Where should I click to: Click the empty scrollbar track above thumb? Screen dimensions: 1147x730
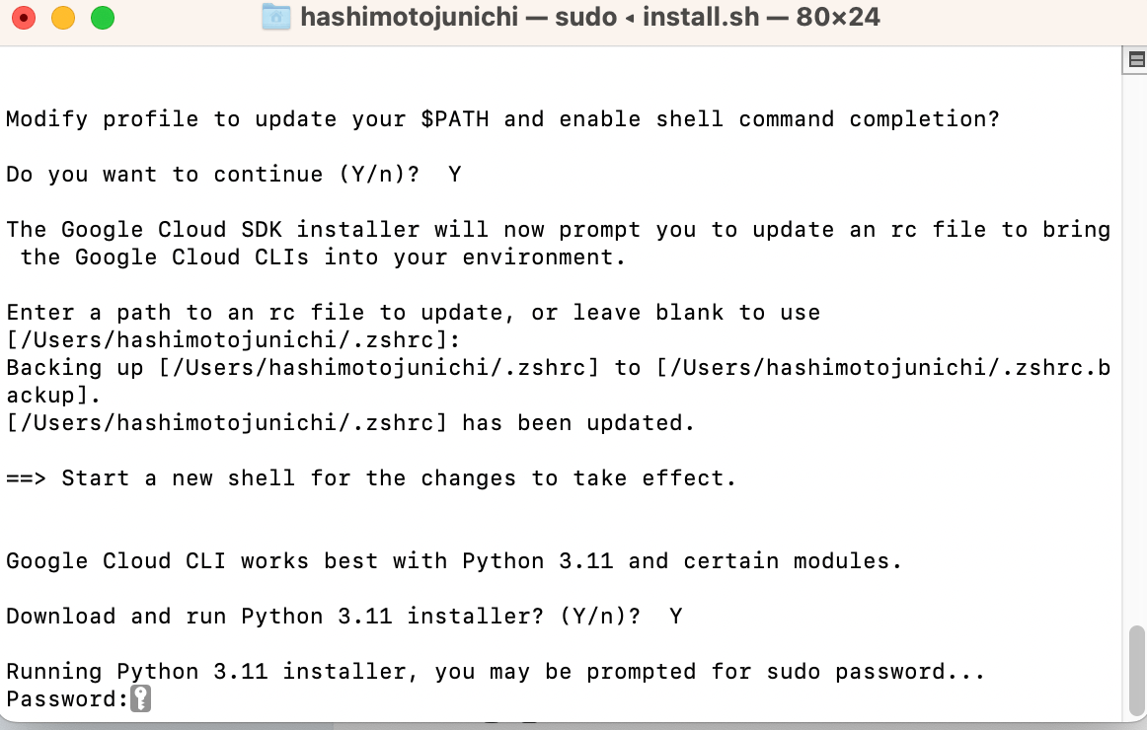click(1135, 345)
